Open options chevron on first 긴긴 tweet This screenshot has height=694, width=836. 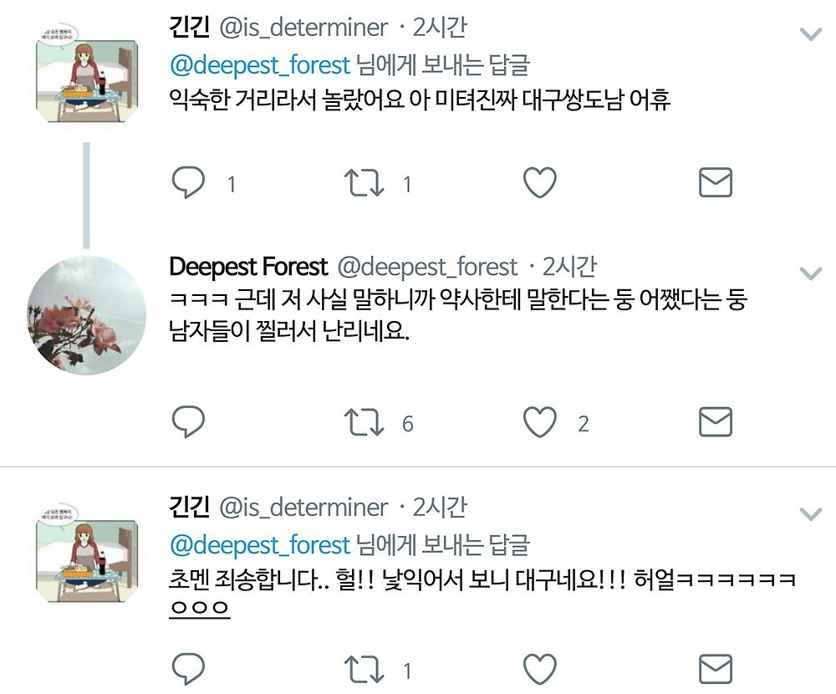811,34
